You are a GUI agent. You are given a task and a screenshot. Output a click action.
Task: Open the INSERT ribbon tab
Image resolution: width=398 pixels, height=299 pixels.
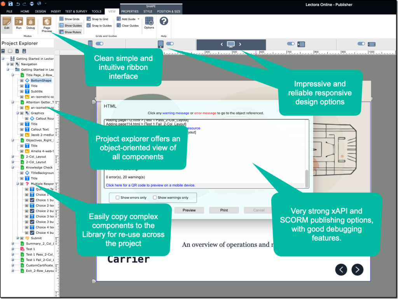pos(56,11)
